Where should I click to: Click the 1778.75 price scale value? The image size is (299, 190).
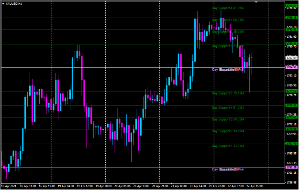292,95
